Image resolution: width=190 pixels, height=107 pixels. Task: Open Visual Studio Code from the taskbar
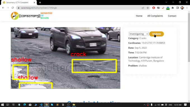tap(41, 105)
